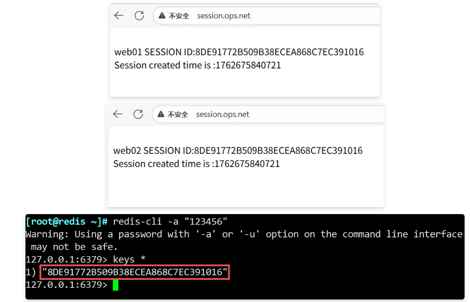Click the session.ops.net URL in bottom address bar

[222, 114]
